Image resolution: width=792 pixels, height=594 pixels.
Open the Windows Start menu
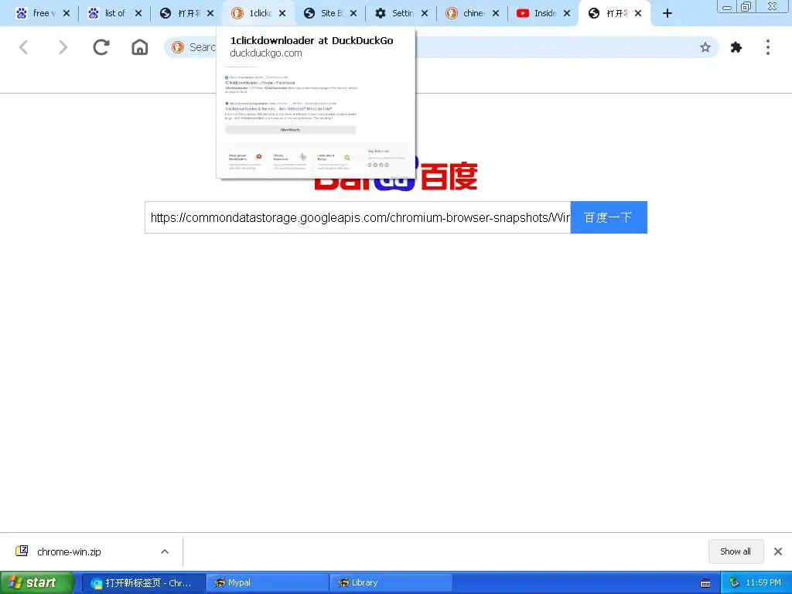pyautogui.click(x=37, y=582)
